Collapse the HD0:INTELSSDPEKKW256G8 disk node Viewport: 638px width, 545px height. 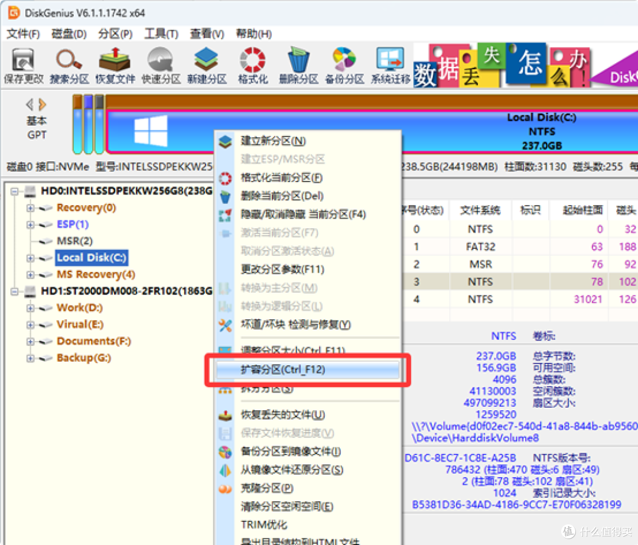coord(15,192)
